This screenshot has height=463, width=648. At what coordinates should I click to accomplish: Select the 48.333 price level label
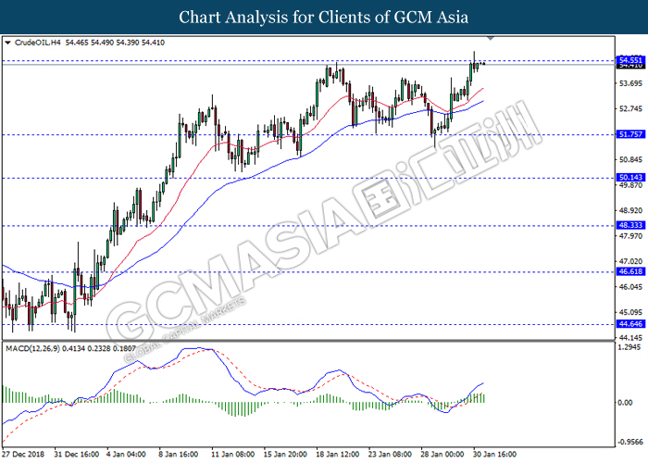click(x=630, y=225)
